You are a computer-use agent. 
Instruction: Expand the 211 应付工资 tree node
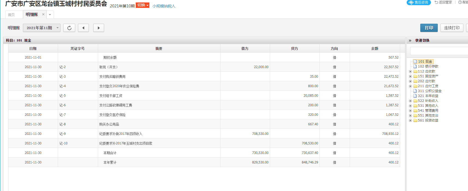pos(410,86)
